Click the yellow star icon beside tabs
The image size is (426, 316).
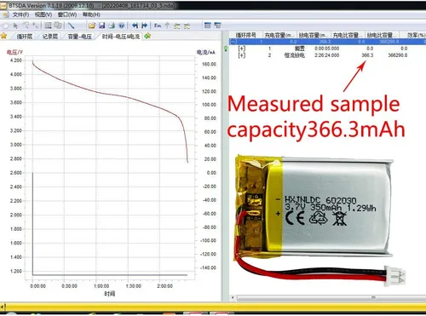coord(4,36)
